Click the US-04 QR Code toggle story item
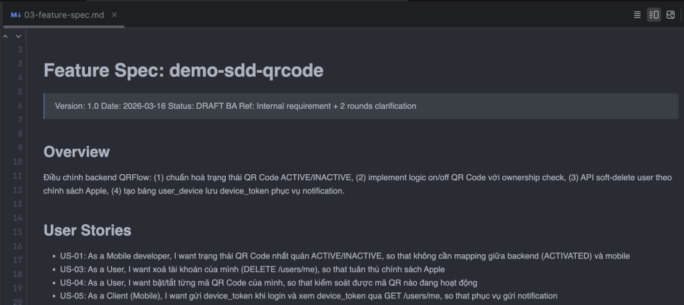Viewport: 684px width, 305px height. pyautogui.click(x=269, y=282)
